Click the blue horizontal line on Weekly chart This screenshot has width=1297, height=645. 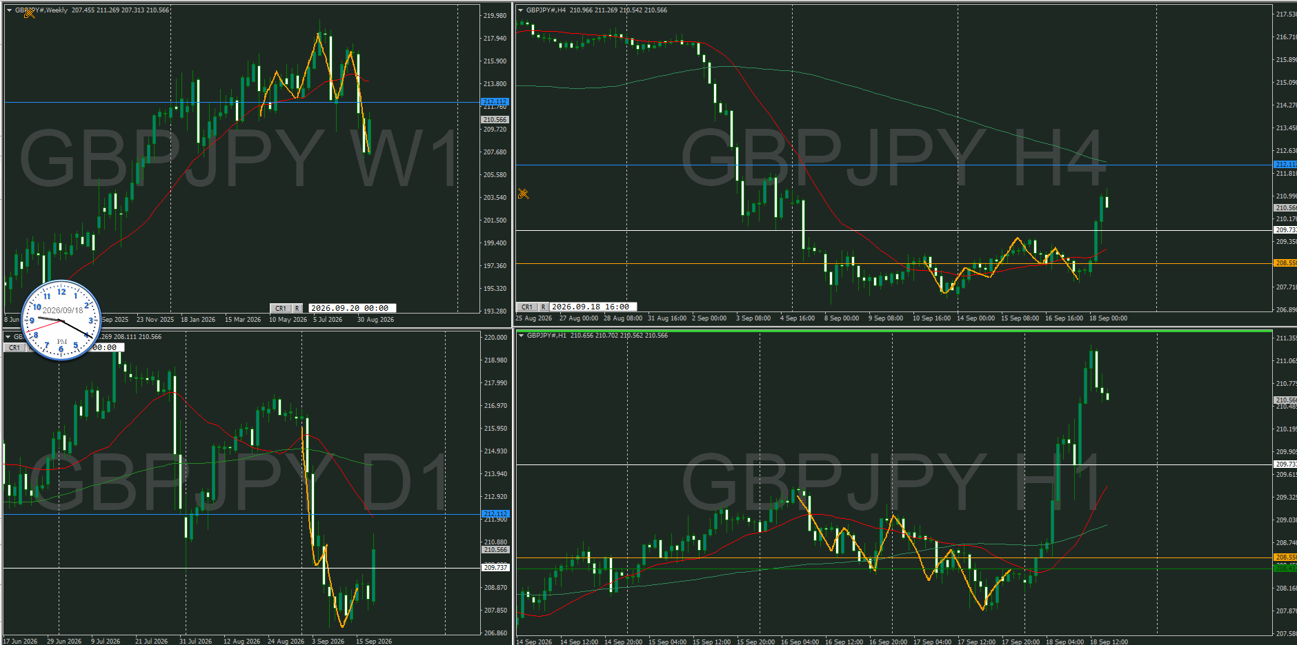(x=241, y=102)
